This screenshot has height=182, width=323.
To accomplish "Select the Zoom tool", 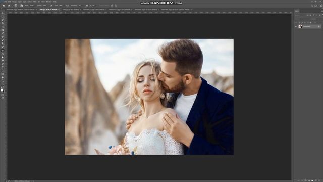I will [x=3, y=81].
